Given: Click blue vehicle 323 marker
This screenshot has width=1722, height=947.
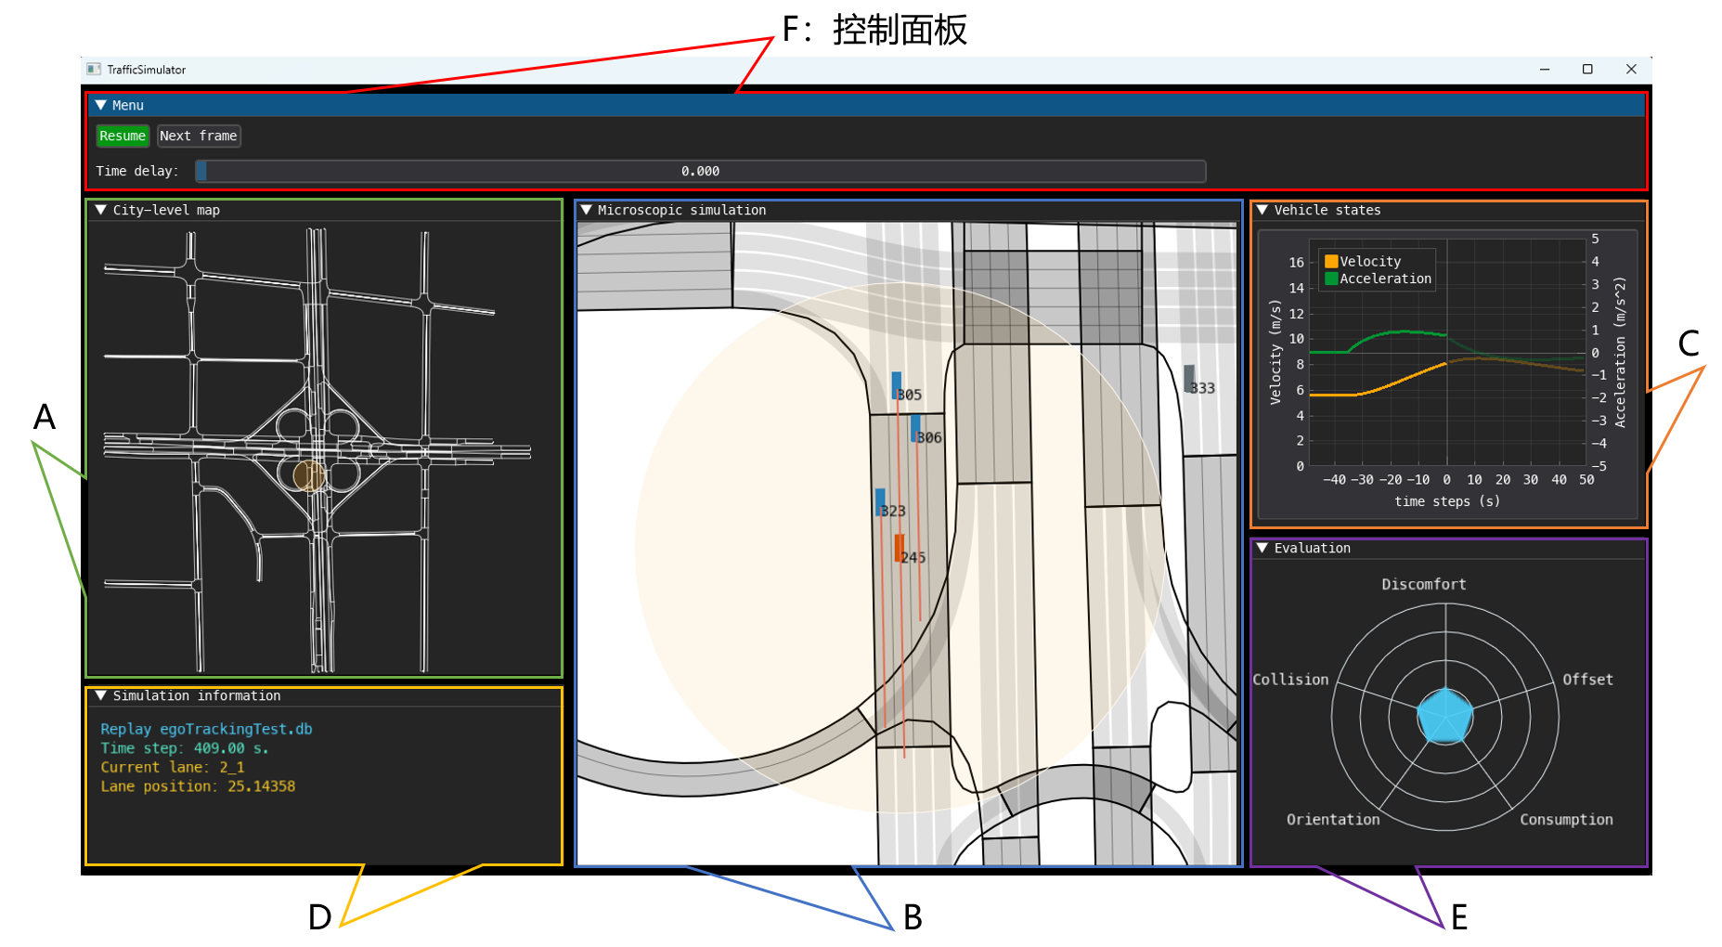Looking at the screenshot, I should pos(880,501).
